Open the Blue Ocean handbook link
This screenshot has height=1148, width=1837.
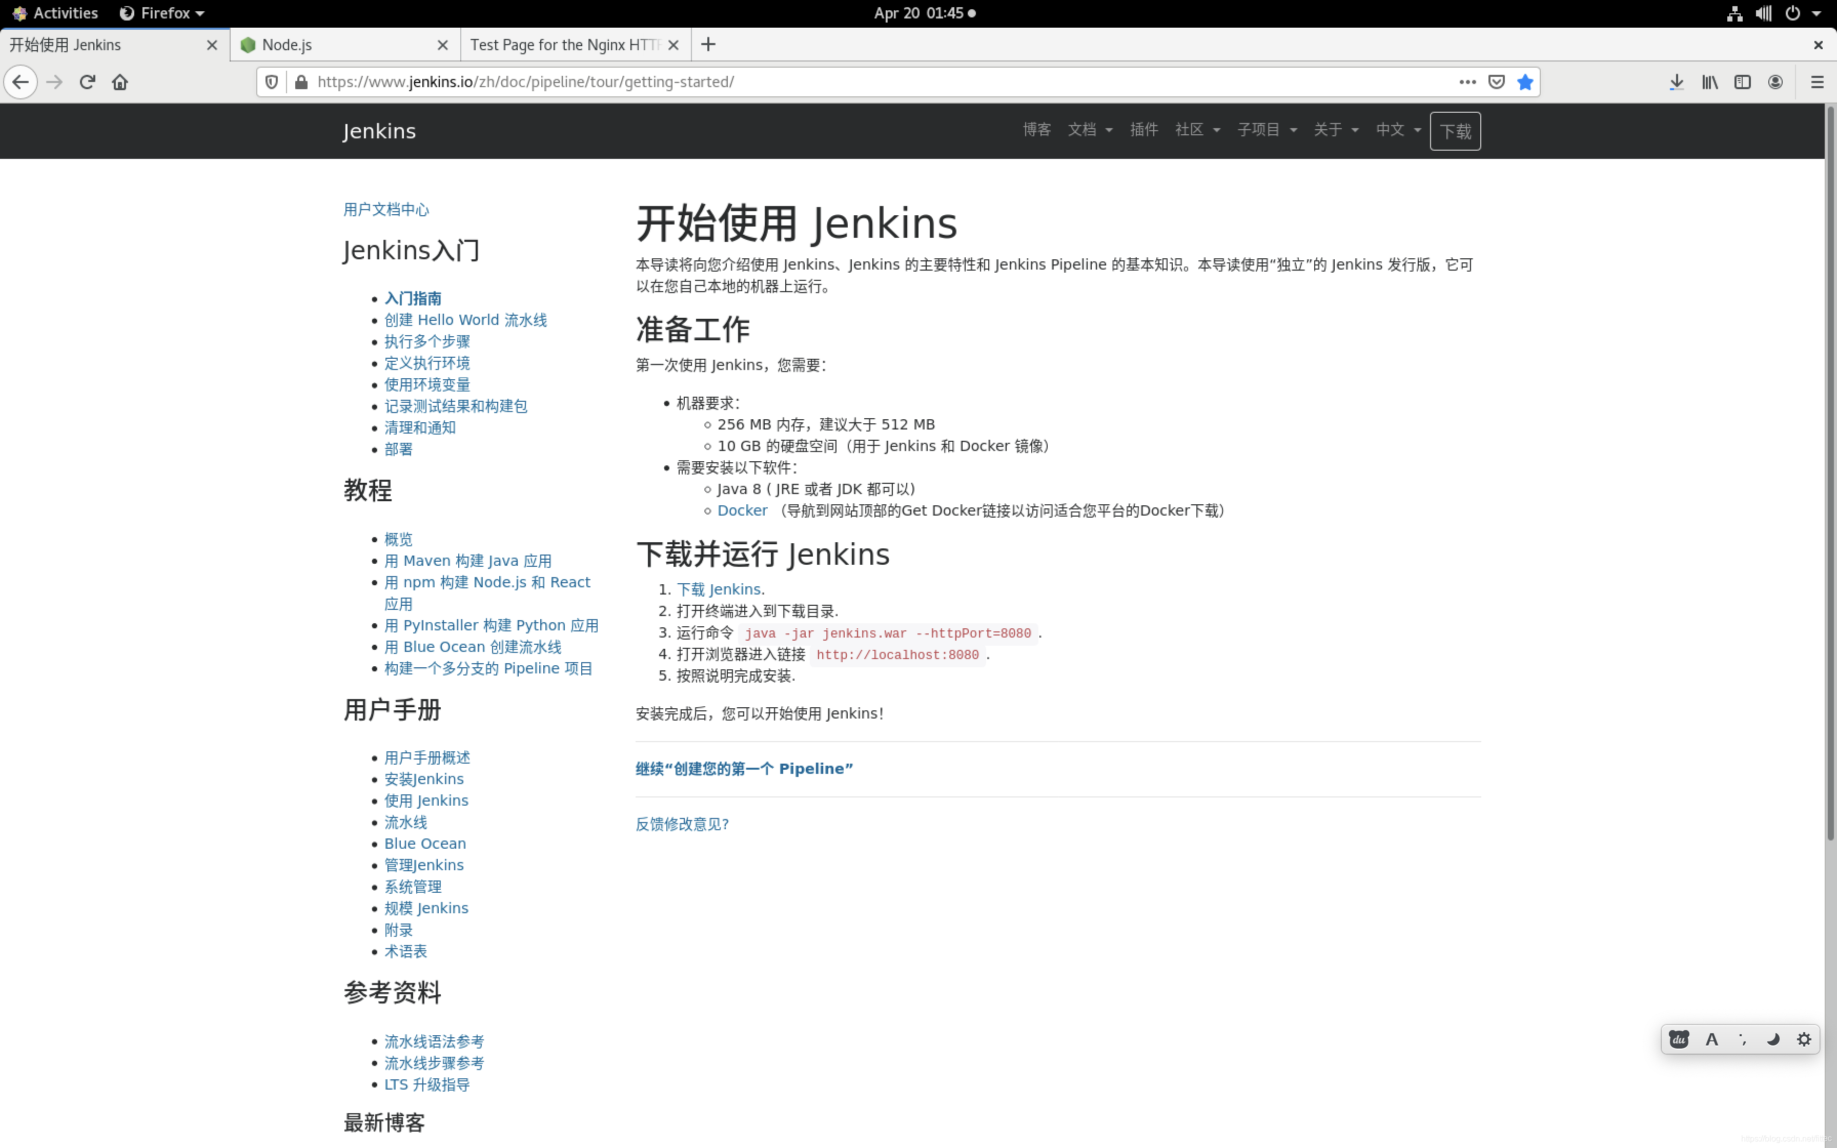425,844
